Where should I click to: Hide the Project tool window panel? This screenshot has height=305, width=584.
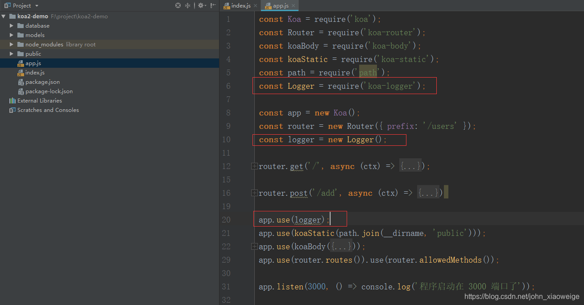213,5
